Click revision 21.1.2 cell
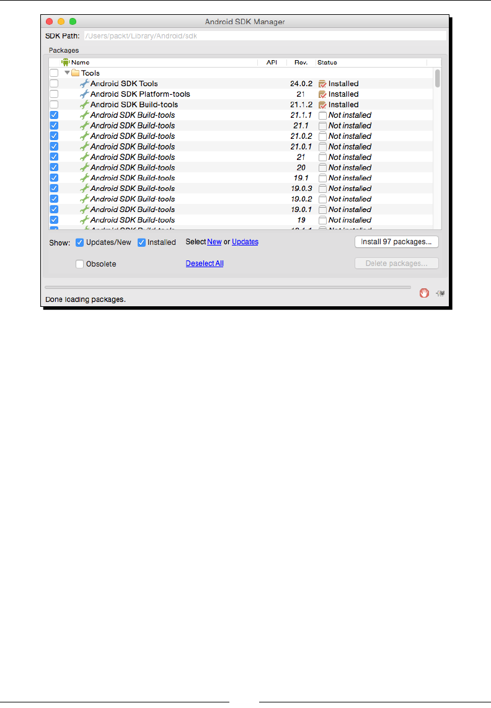 point(301,105)
